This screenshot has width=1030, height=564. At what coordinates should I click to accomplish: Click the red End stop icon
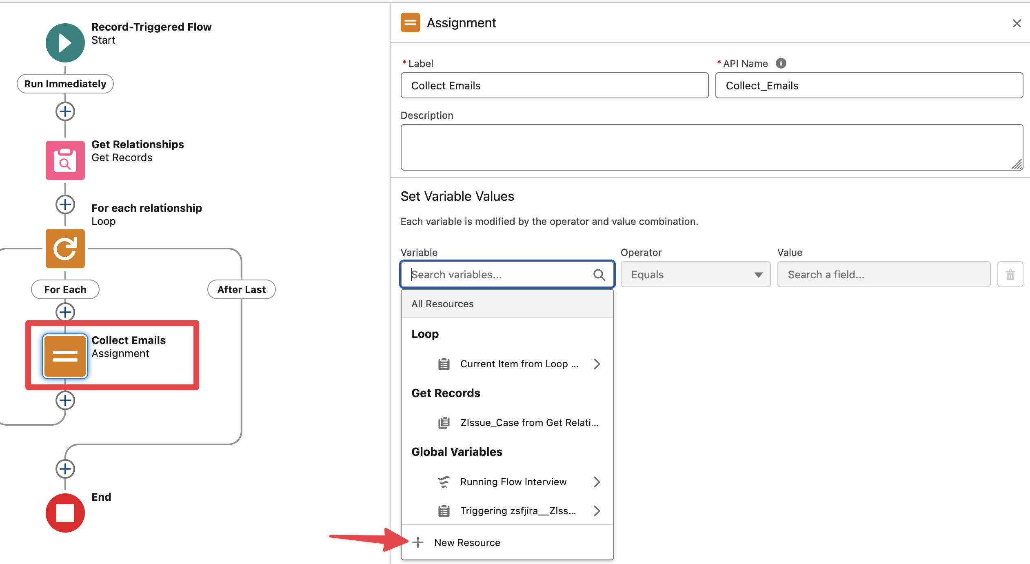tap(65, 513)
